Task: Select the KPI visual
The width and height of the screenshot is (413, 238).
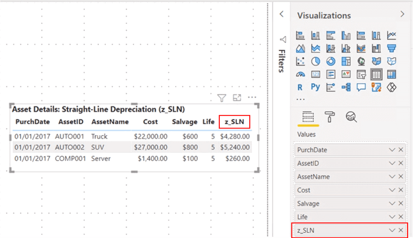Action: (x=346, y=74)
